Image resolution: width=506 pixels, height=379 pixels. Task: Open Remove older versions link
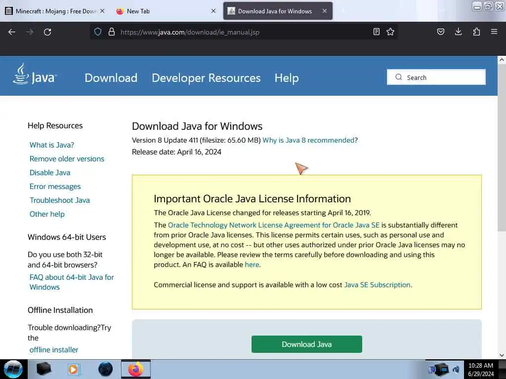[67, 159]
